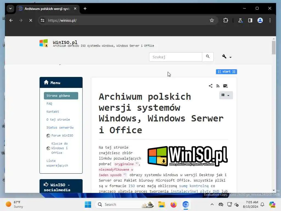Screen dimensions: 281x211
Task: Open the tab search dropdown
Action: (x=10, y=9)
